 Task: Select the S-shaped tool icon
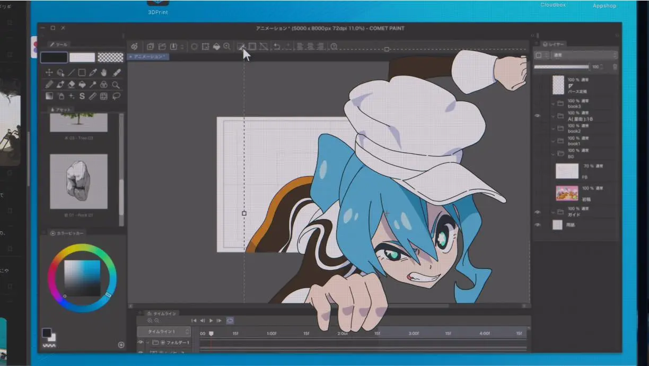click(x=82, y=96)
